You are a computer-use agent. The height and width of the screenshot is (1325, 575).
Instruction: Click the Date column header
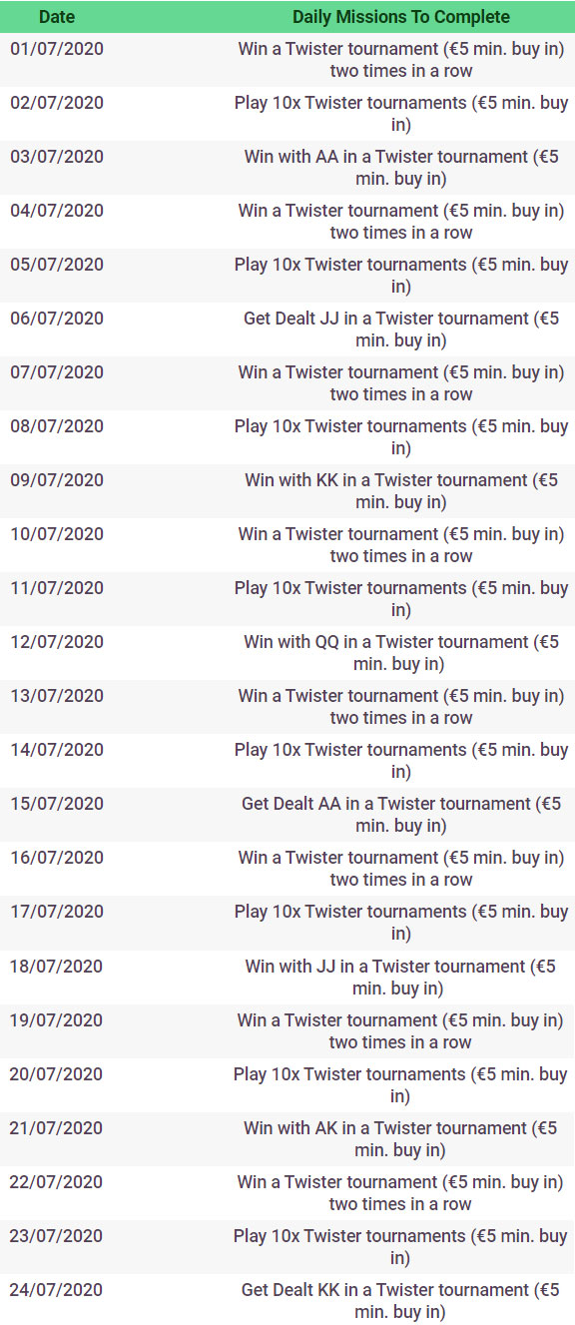pos(57,17)
